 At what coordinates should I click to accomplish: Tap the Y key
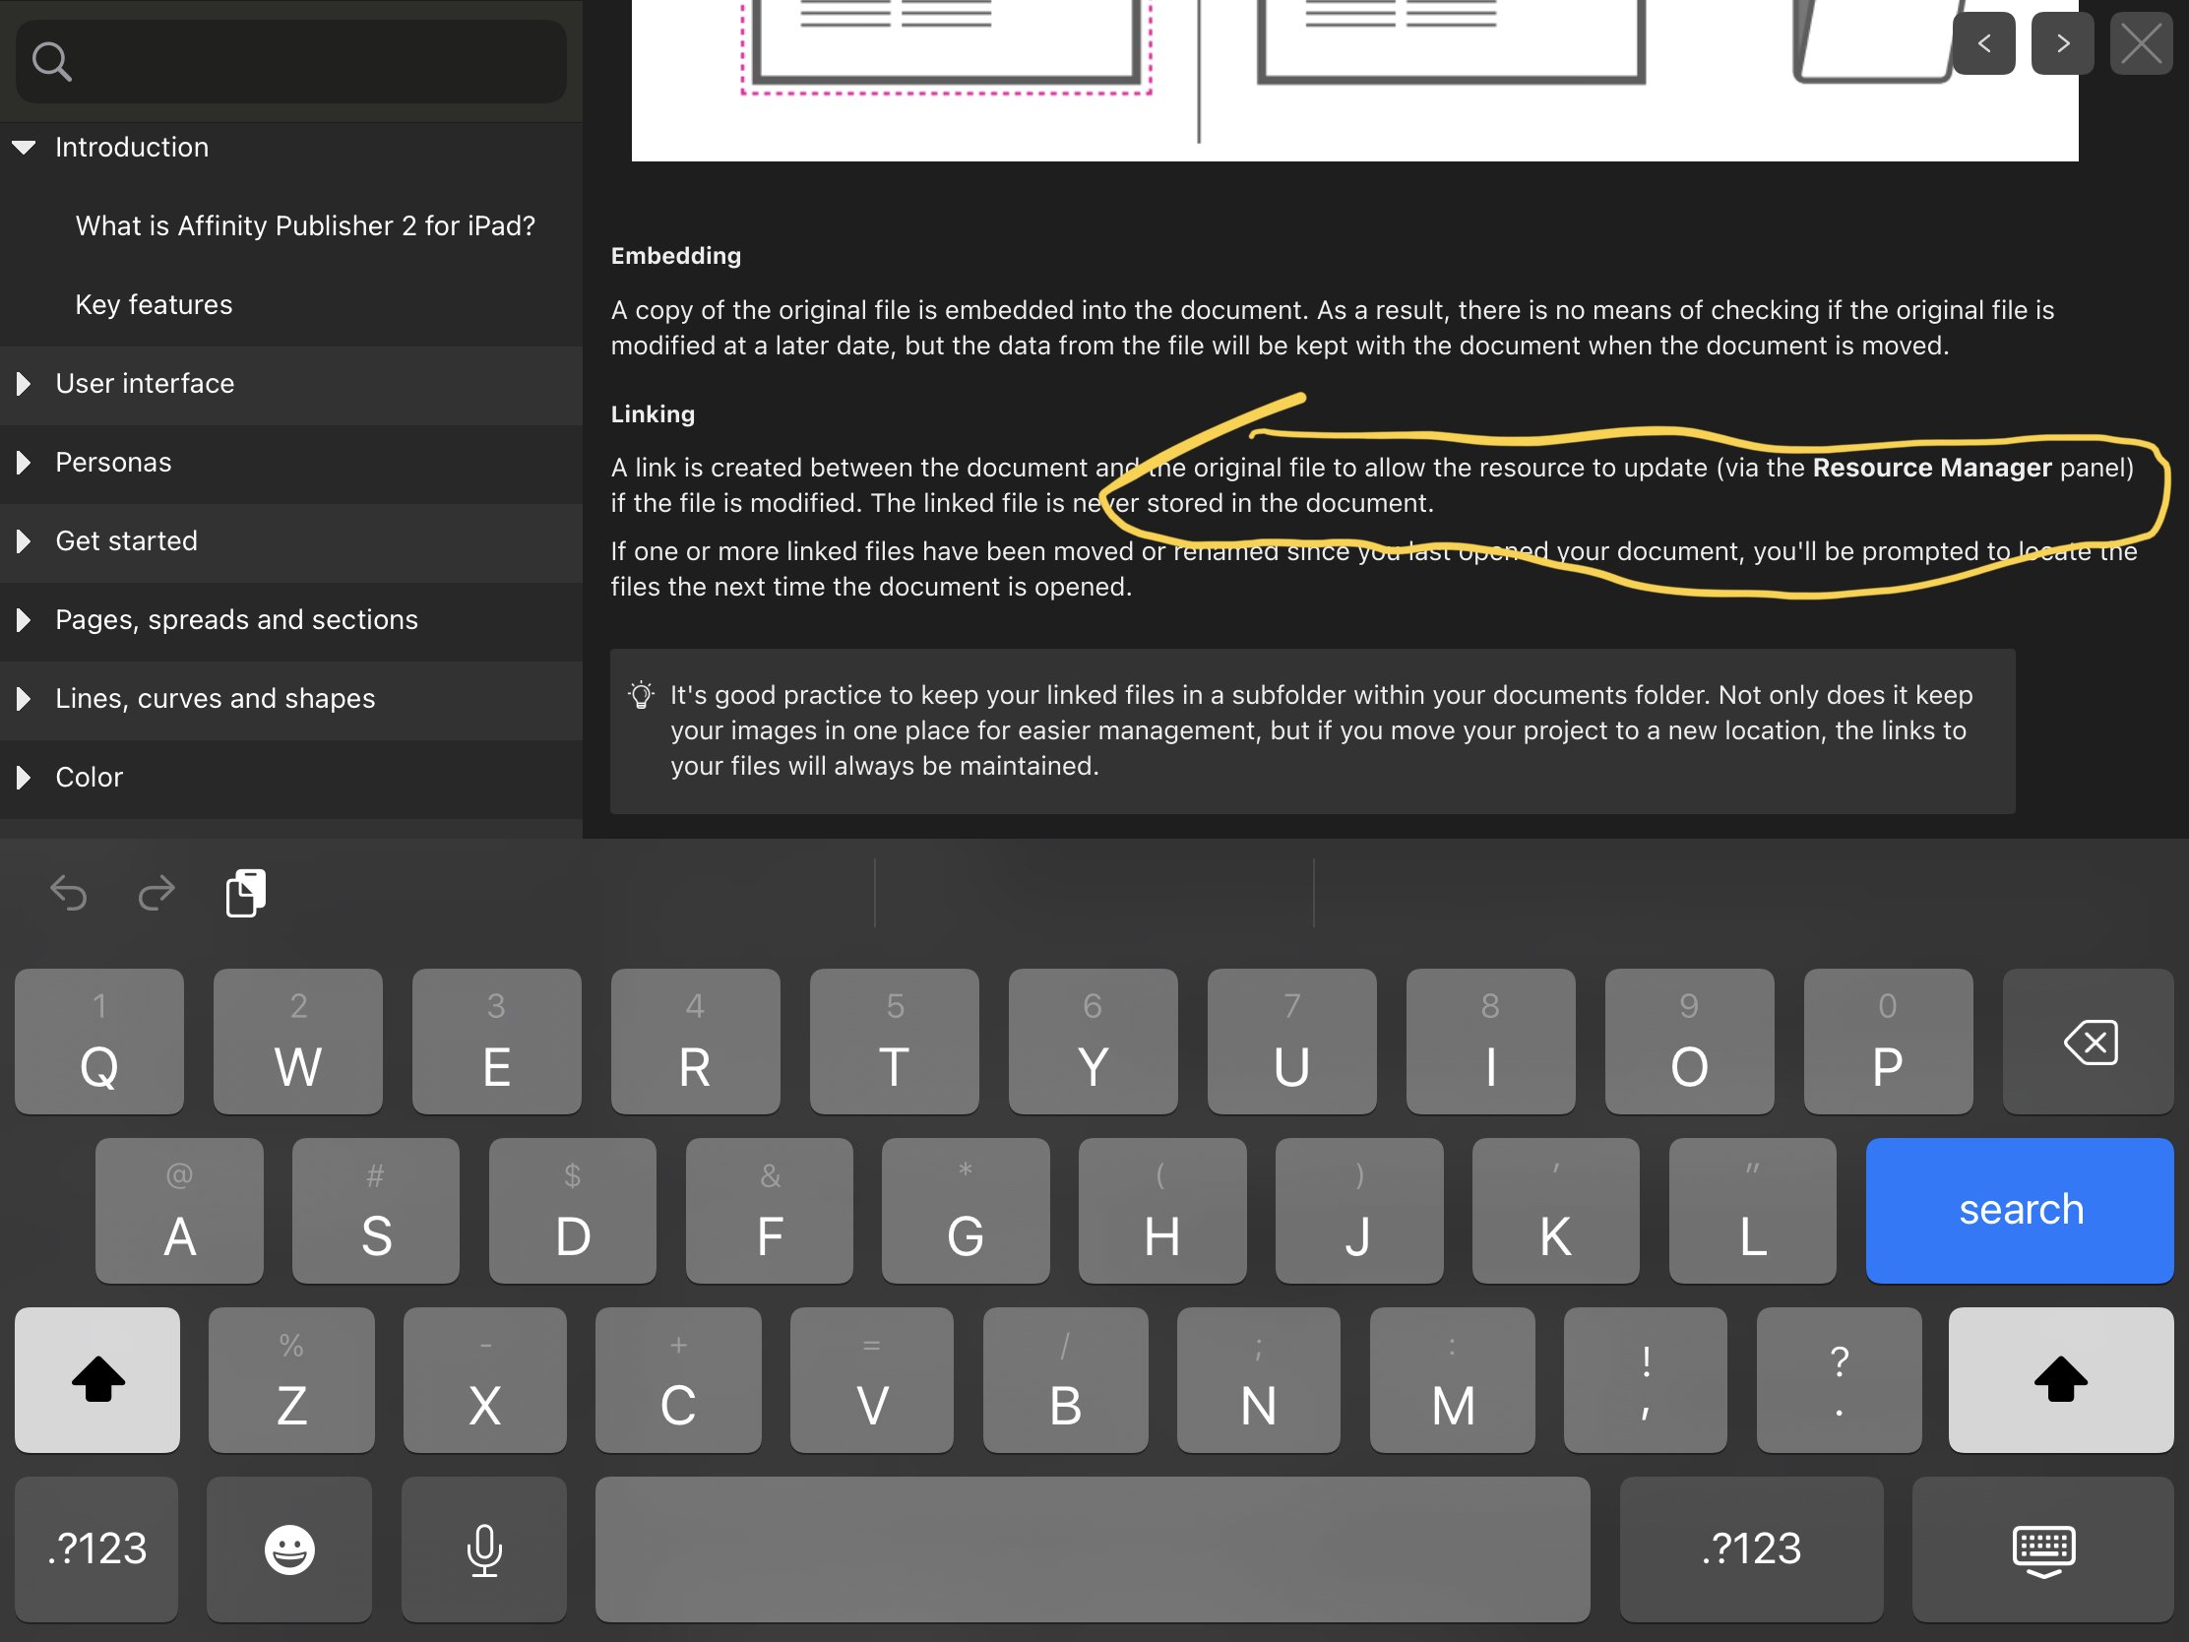click(1094, 1042)
